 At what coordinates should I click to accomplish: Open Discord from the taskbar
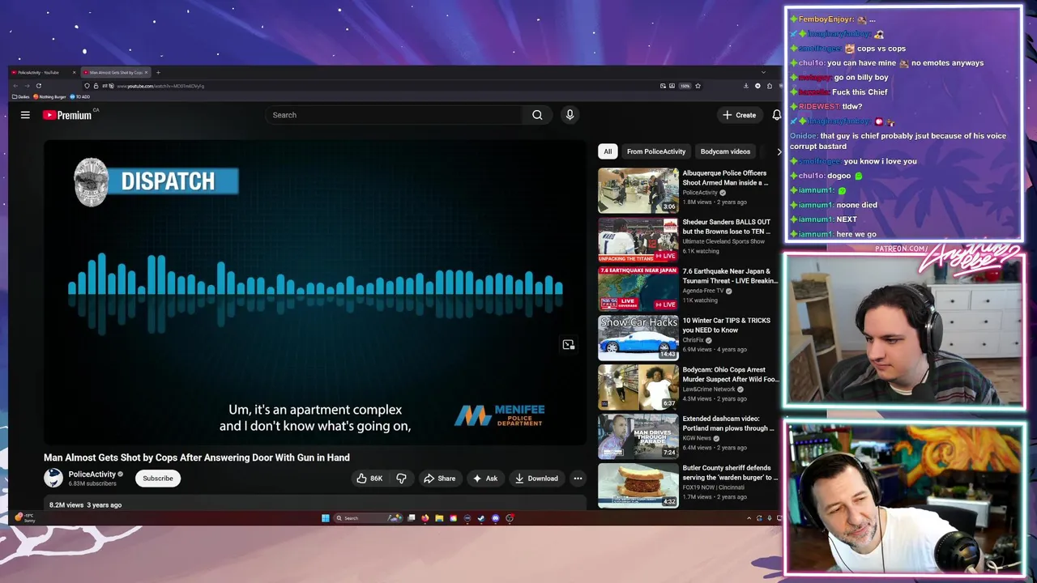coord(496,518)
